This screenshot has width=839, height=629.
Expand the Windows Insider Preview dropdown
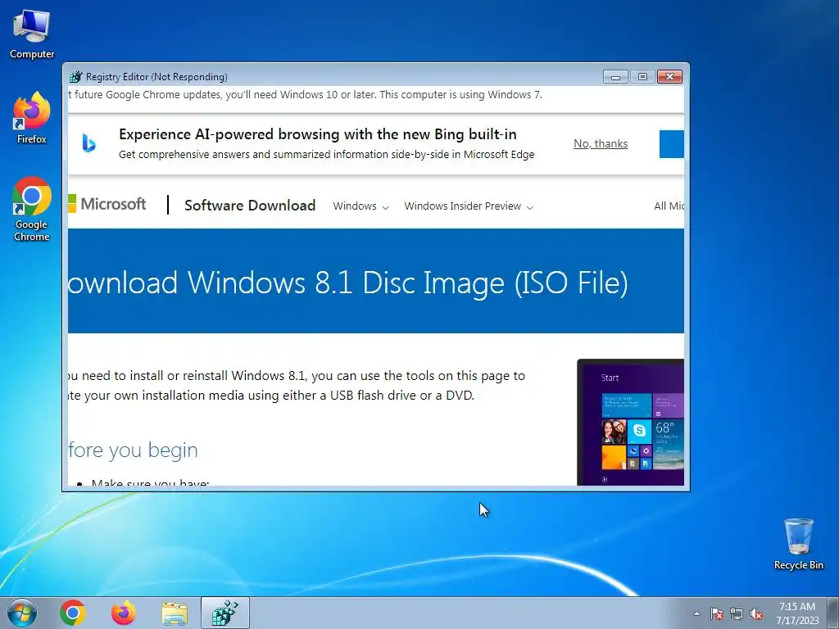click(469, 206)
